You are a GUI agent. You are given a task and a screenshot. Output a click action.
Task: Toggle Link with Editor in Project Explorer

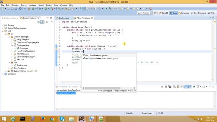click(x=42, y=22)
